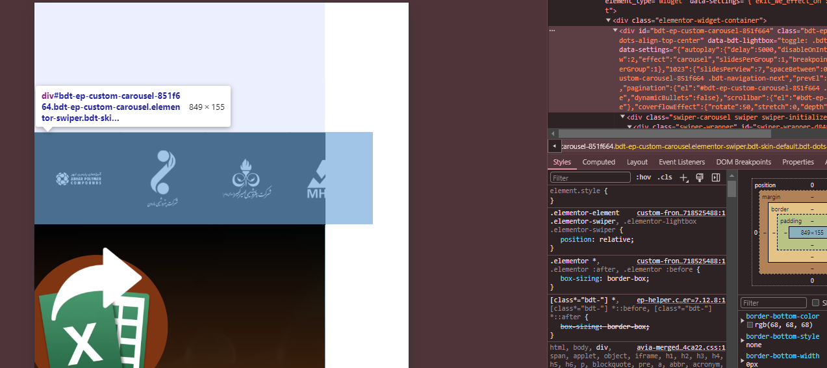Click the 'padding' label in box model
The height and width of the screenshot is (368, 827).
pos(791,221)
